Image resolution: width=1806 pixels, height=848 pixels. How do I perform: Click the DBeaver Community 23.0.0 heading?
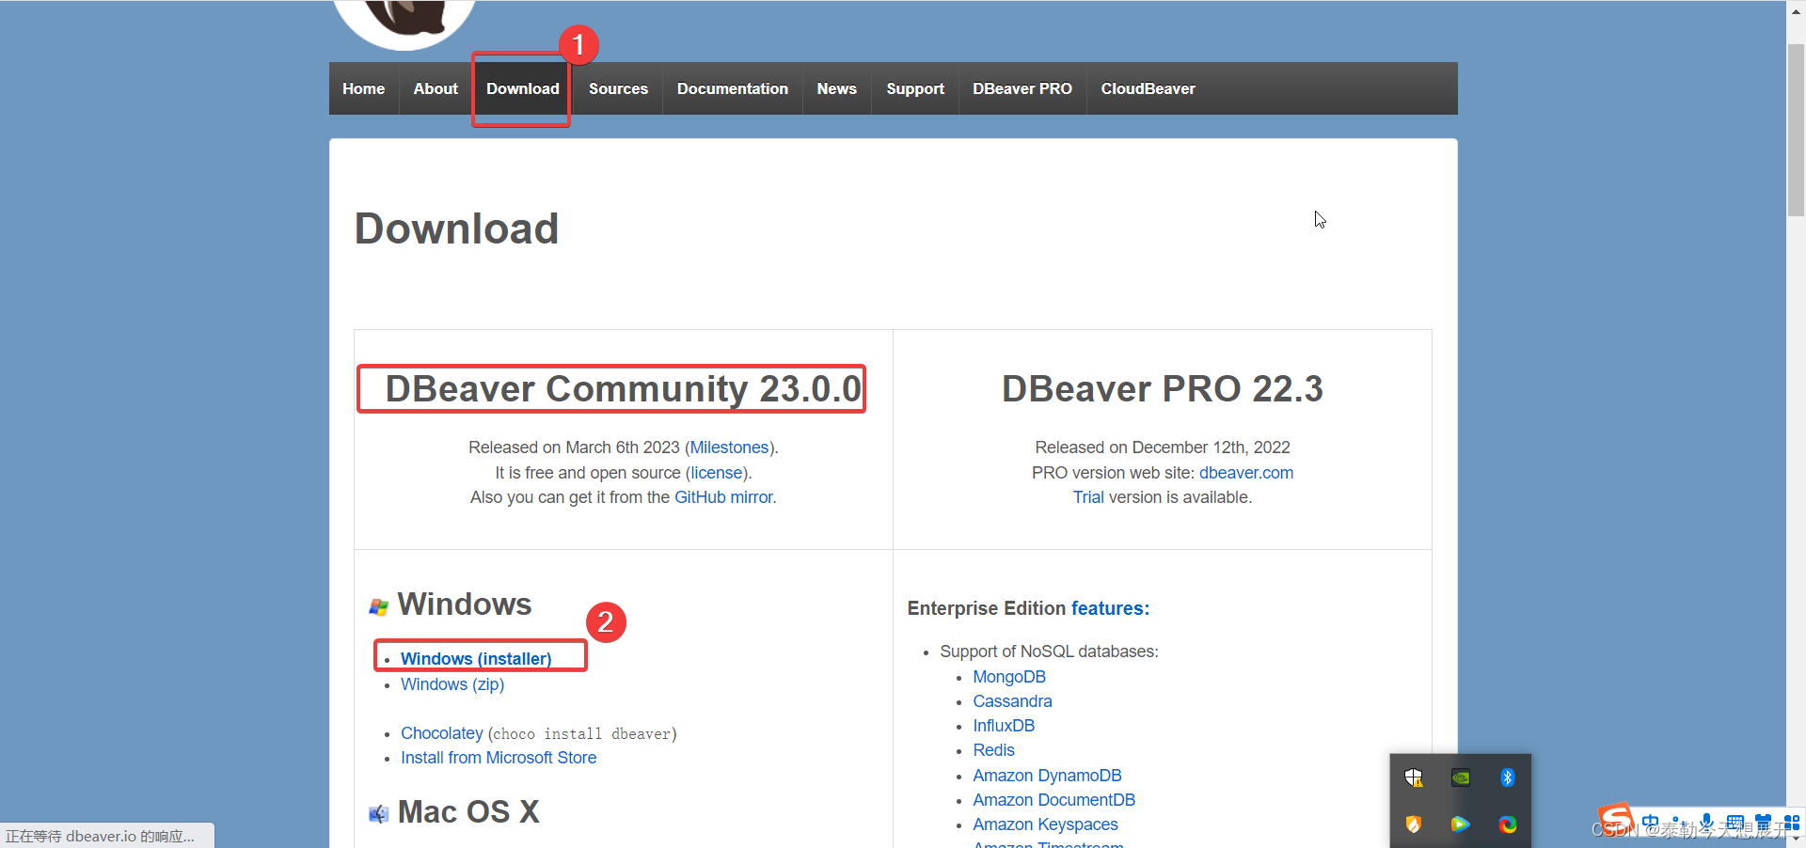(623, 388)
